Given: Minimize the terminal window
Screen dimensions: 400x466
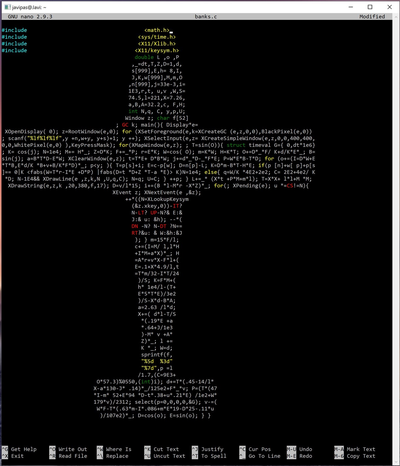Looking at the screenshot, I should coord(351,7).
